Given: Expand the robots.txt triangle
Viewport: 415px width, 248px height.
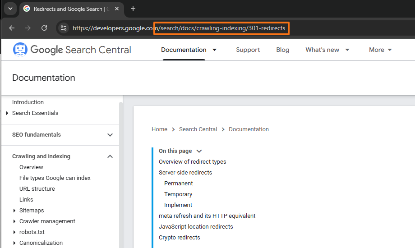Looking at the screenshot, I should (x=14, y=232).
